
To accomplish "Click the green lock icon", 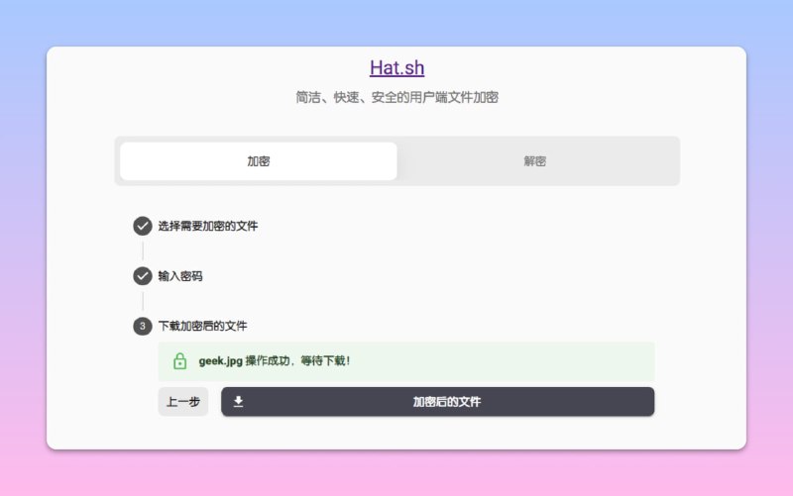I will (179, 361).
